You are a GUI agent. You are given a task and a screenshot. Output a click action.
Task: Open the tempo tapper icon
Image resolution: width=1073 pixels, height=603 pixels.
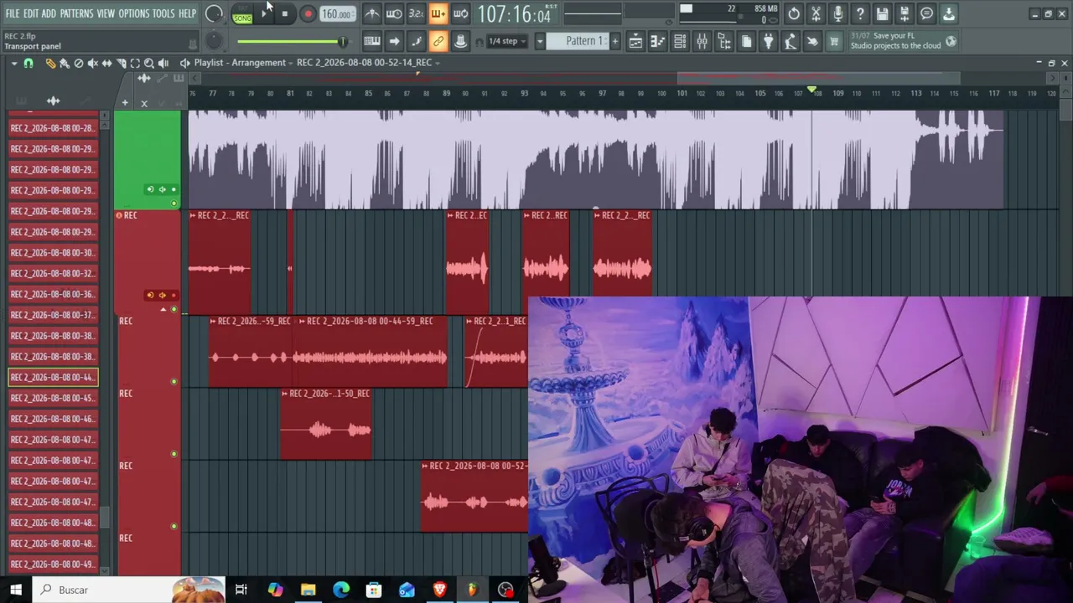pos(790,41)
